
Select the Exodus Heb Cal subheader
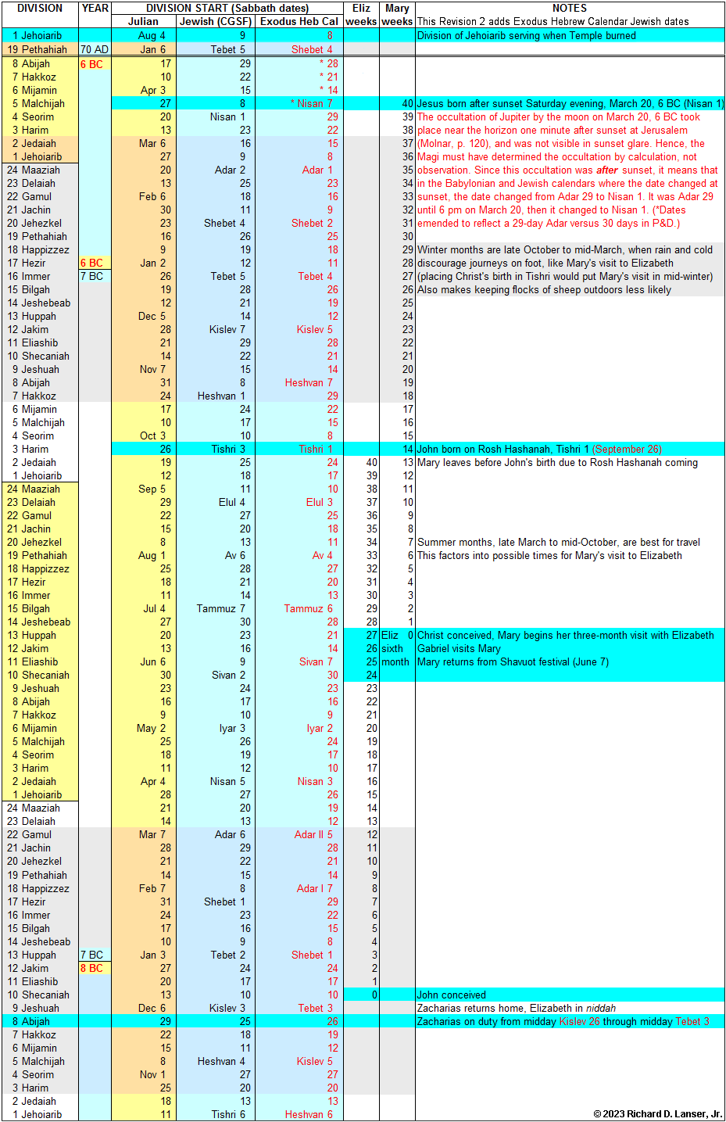[299, 21]
